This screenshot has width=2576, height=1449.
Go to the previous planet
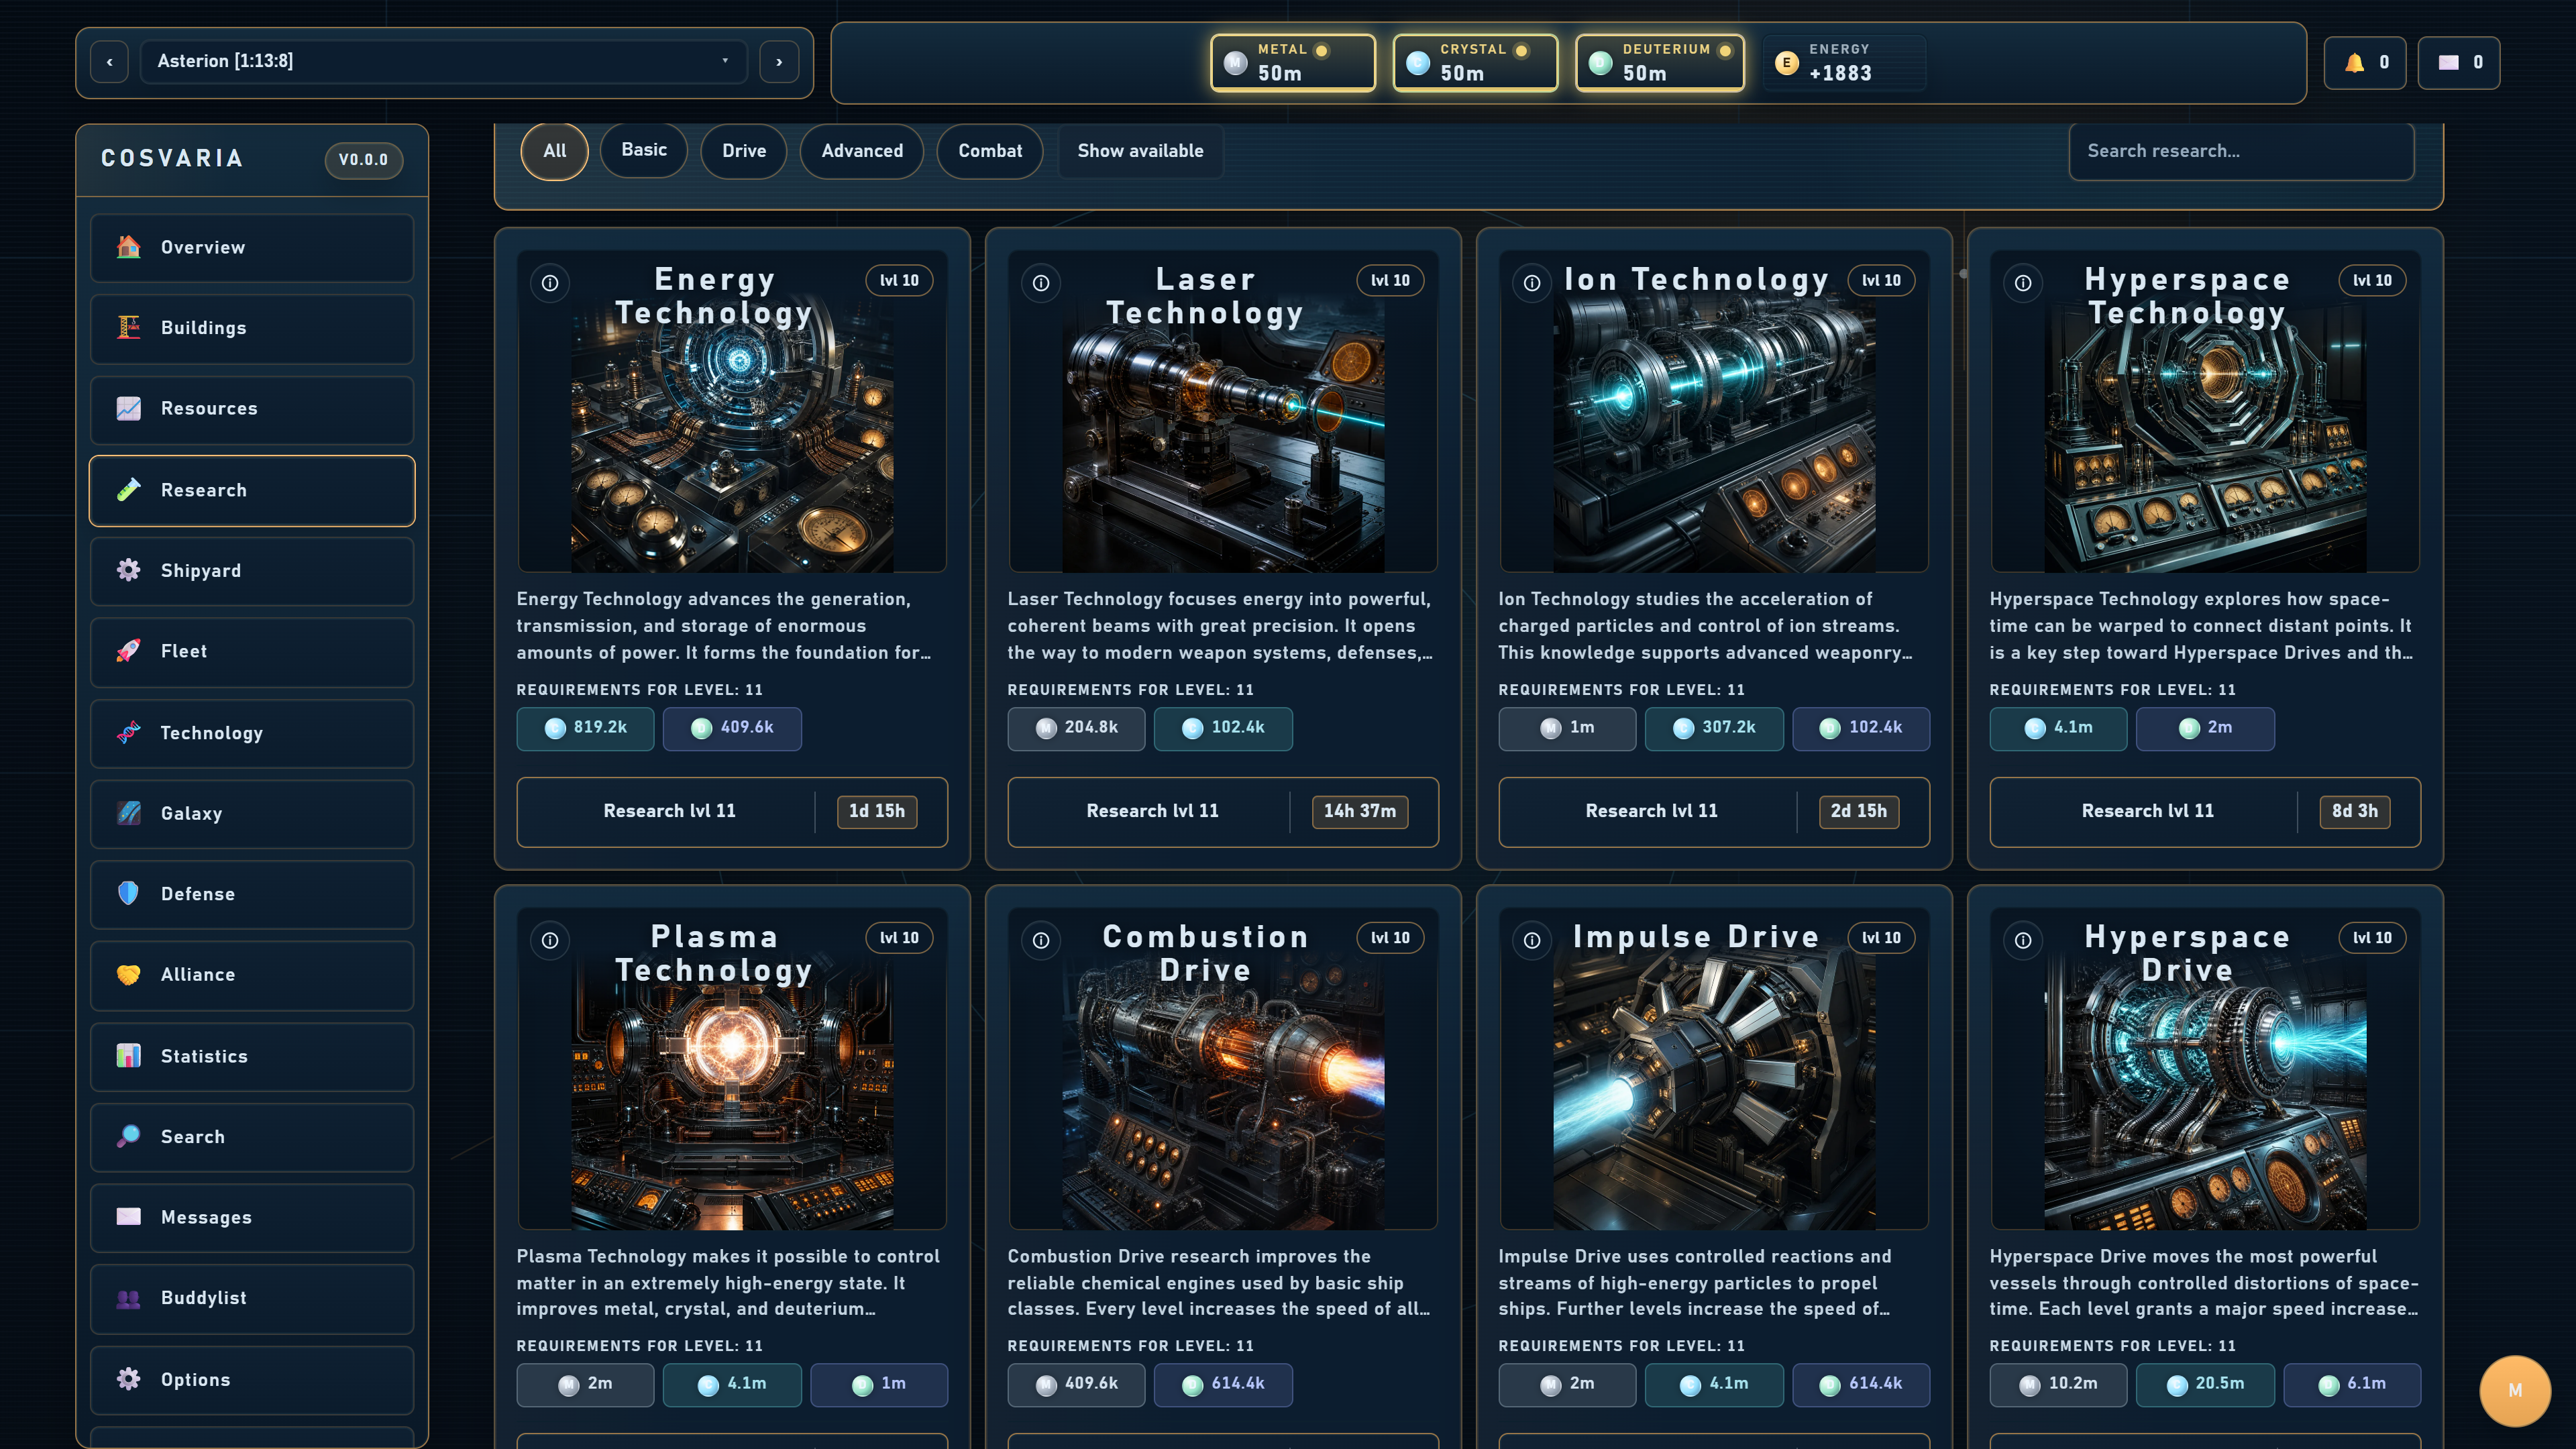tap(109, 62)
